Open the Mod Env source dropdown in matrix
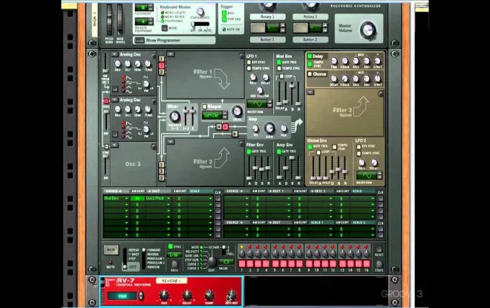Viewport: 490px width, 308px height. tap(126, 198)
